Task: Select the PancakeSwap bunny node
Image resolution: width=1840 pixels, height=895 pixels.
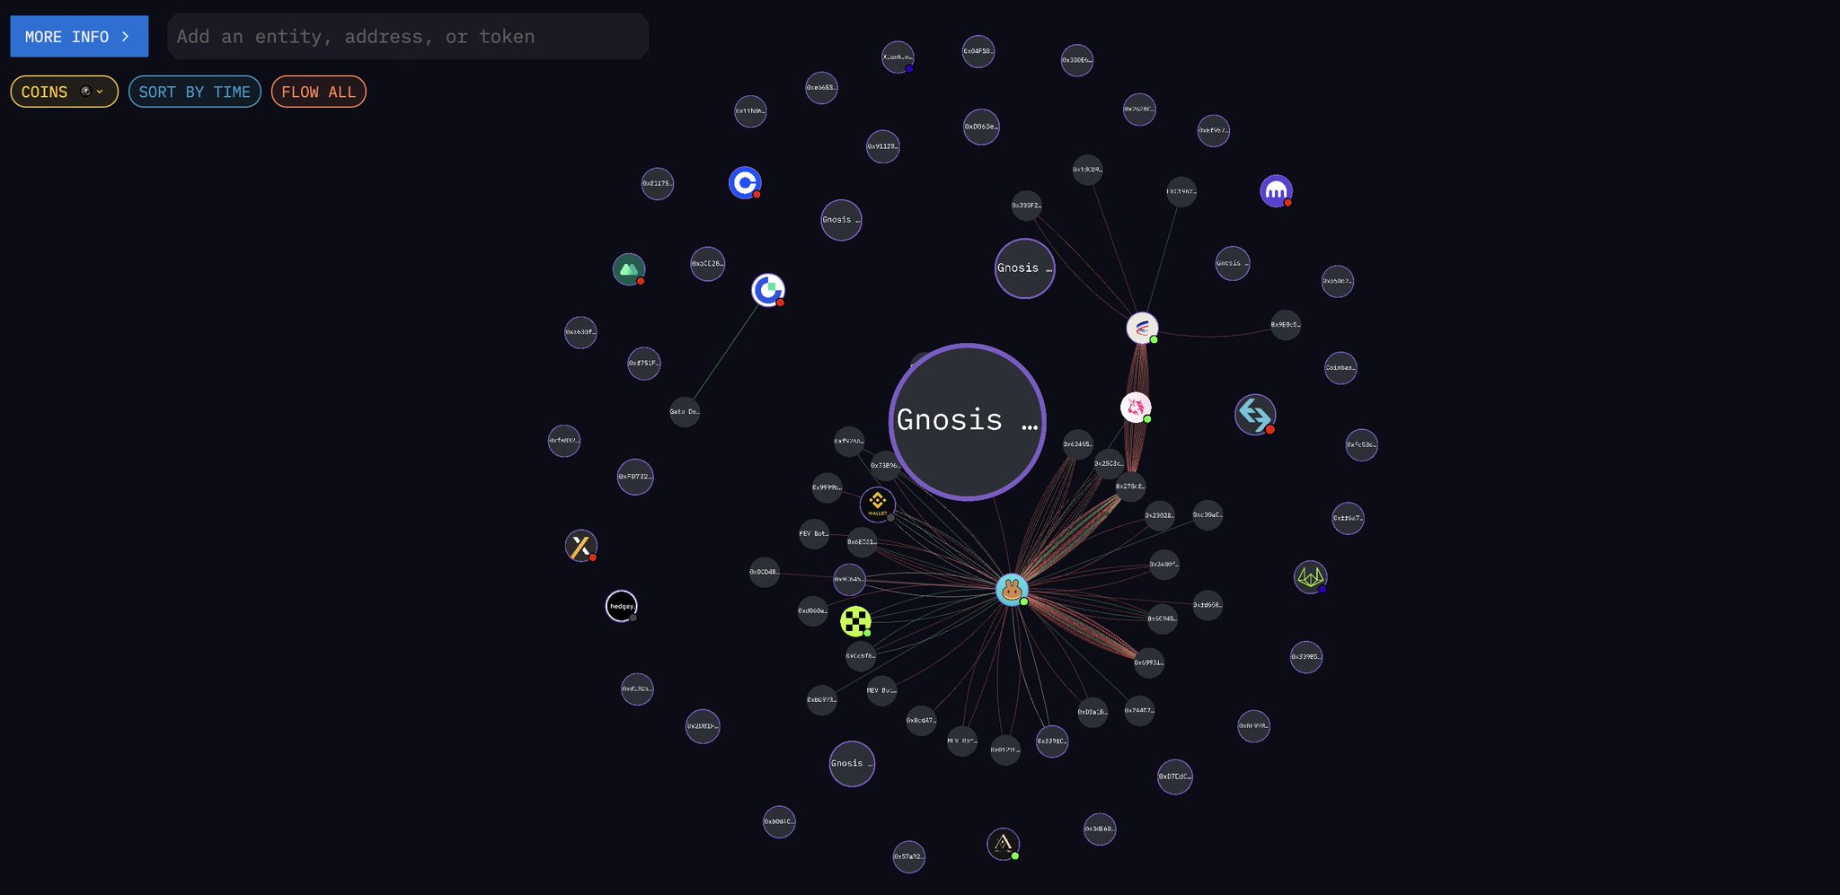Action: [x=1013, y=590]
